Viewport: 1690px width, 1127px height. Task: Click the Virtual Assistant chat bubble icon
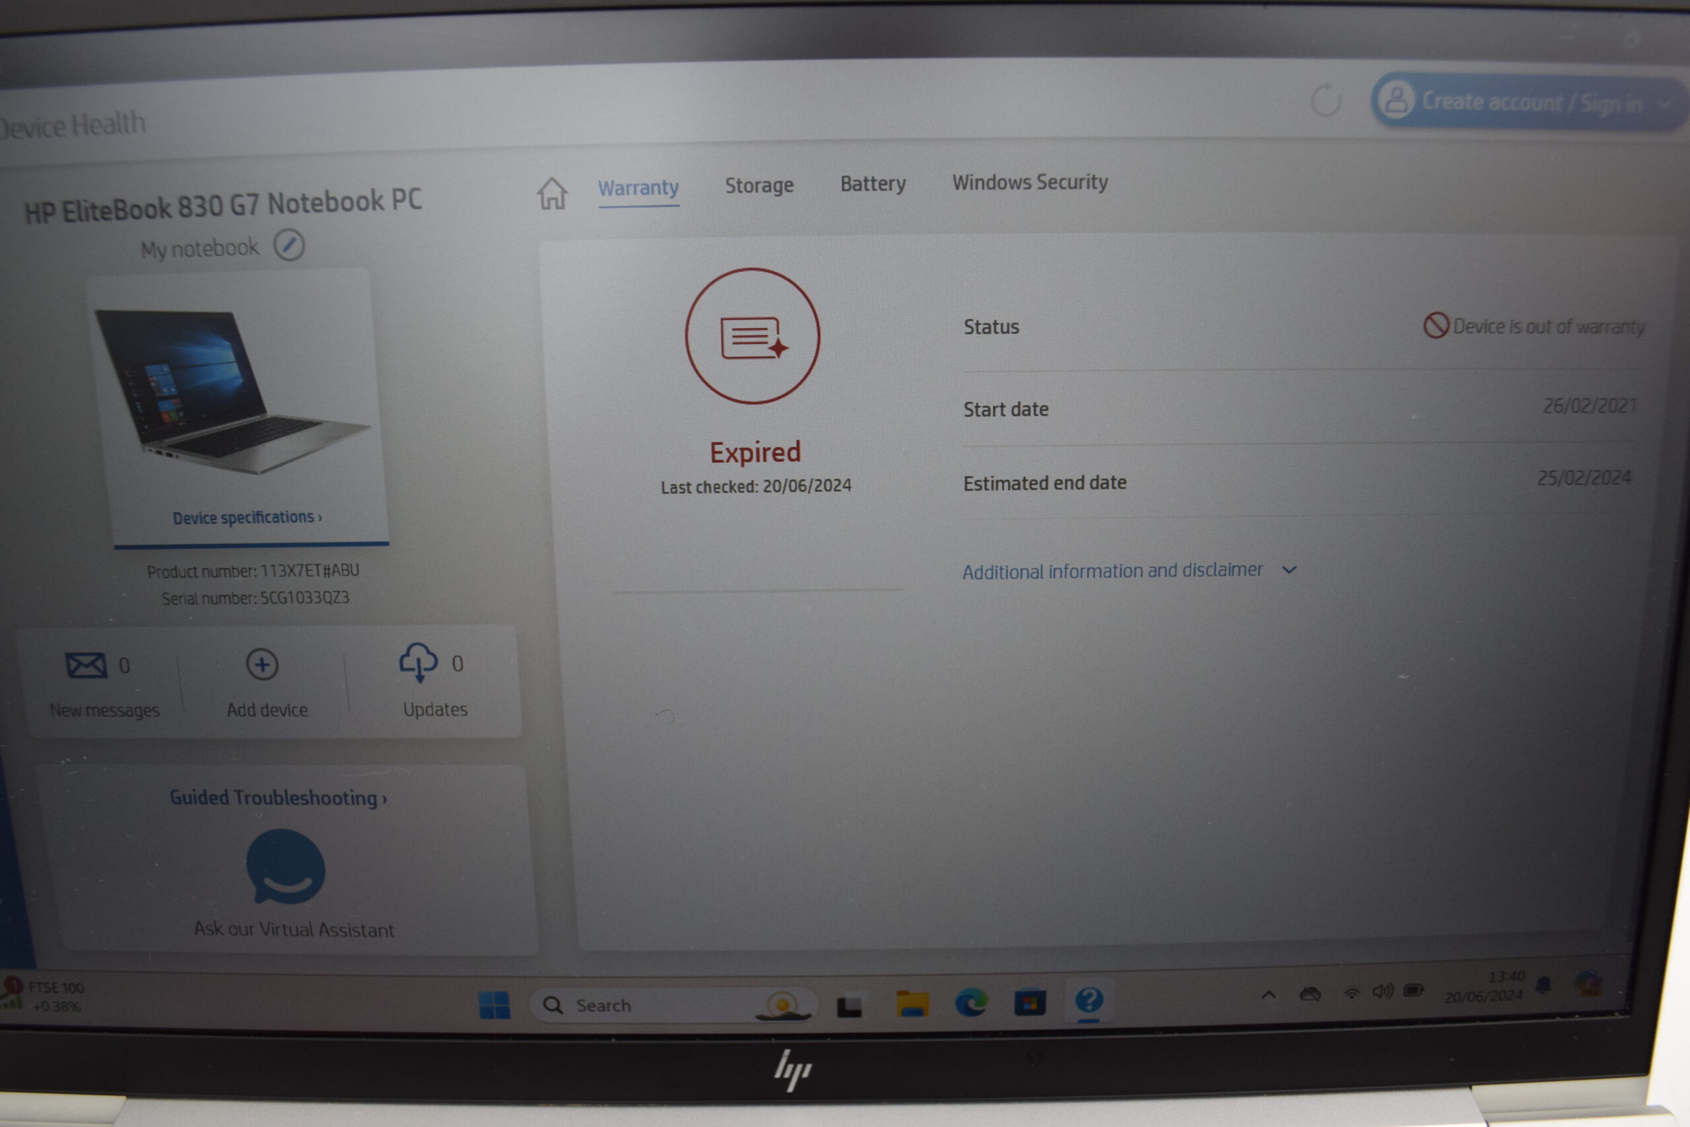pyautogui.click(x=285, y=867)
